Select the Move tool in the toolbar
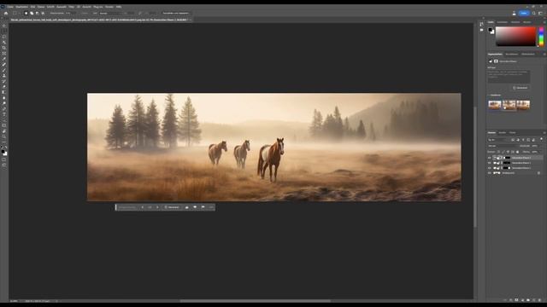 (4, 26)
